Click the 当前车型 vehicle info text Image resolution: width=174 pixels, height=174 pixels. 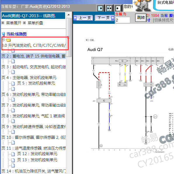pos(35,6)
